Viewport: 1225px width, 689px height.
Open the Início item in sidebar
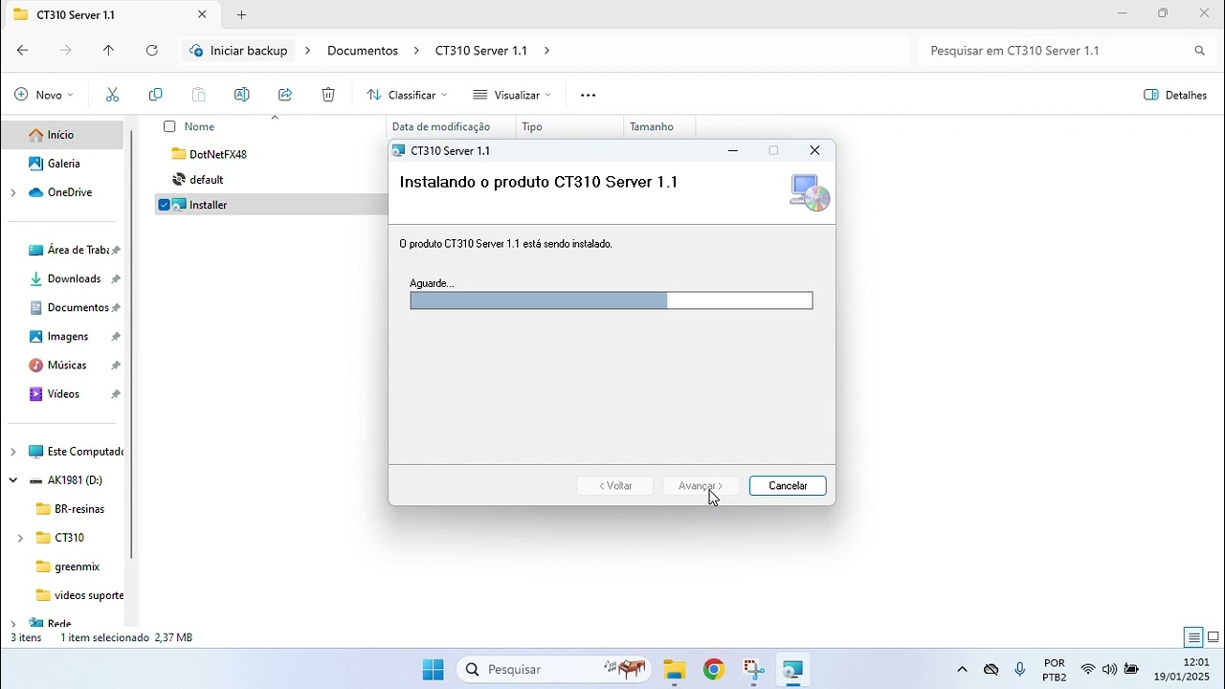(62, 135)
